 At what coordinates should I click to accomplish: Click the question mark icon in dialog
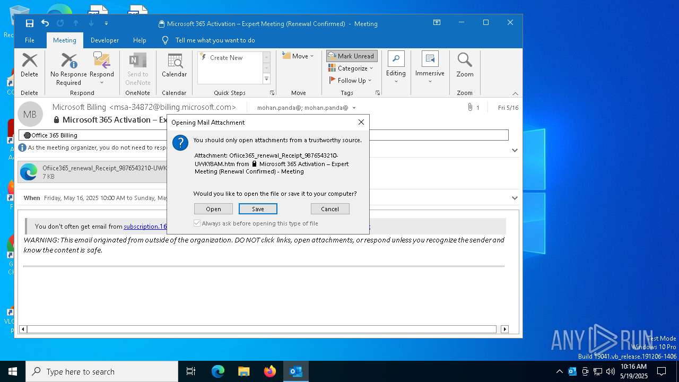point(180,143)
